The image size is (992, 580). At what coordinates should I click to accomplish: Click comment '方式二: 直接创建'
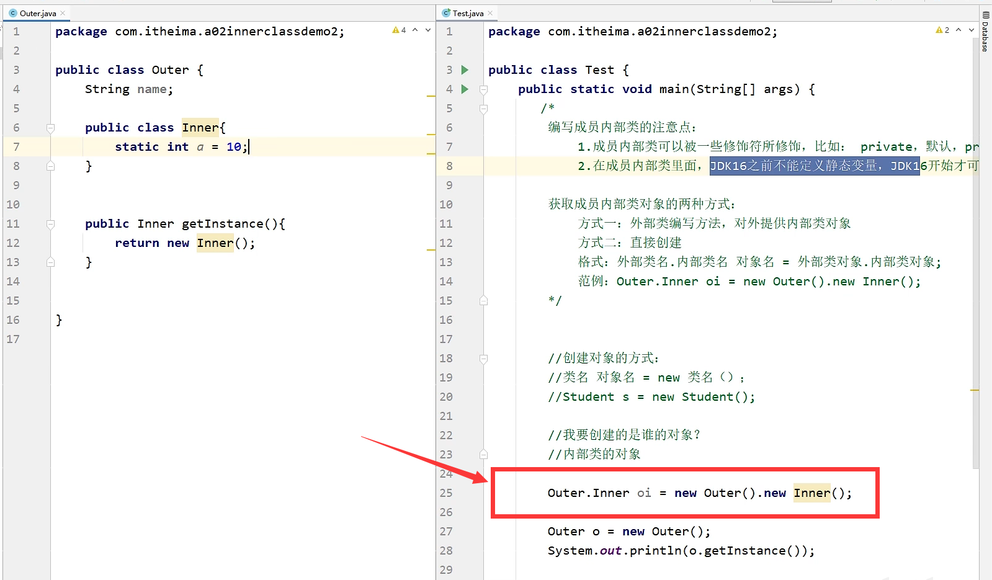coord(630,243)
